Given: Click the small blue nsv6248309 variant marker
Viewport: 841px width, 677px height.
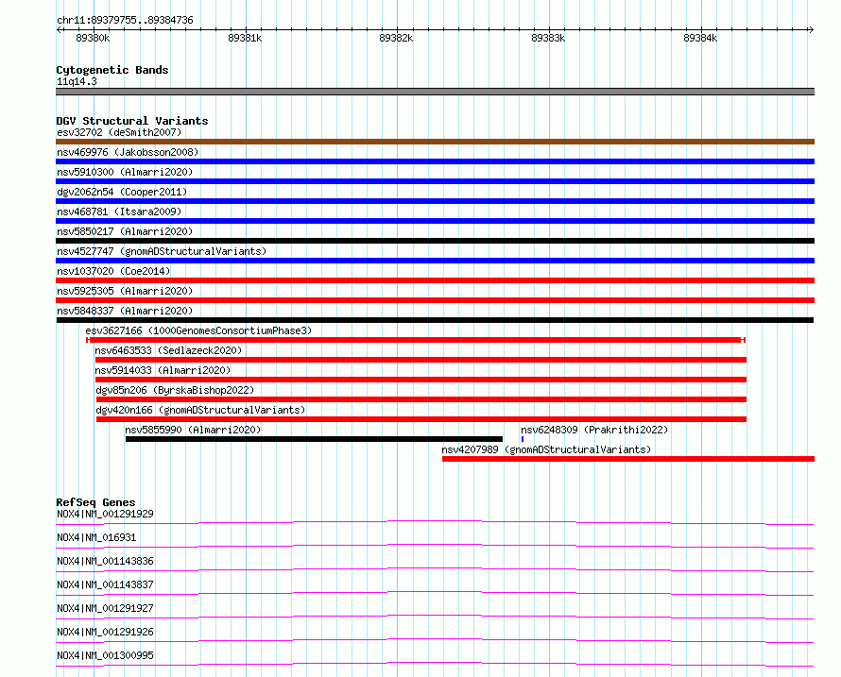Looking at the screenshot, I should tap(523, 439).
